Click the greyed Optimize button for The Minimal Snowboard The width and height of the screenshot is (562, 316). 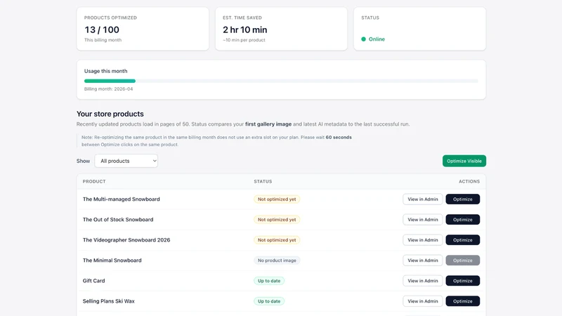tap(463, 261)
